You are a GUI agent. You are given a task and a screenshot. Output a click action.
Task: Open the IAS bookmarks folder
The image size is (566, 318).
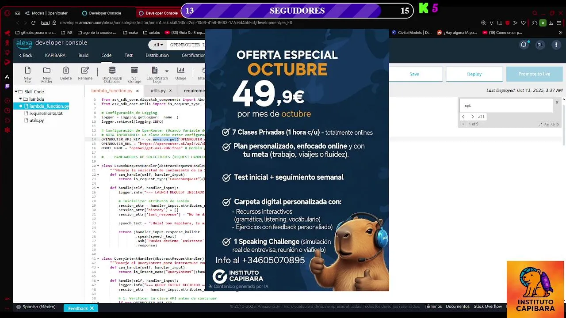(66, 32)
